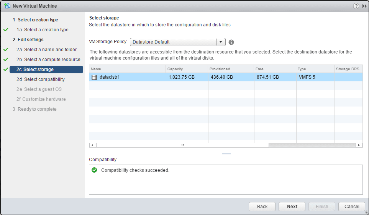Go to step 1a Select a creation type
Screen dimensions: 369x215
point(46,30)
